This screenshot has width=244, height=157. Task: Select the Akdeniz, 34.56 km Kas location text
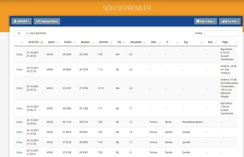coord(228,70)
